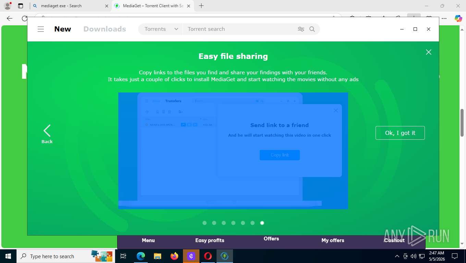The image size is (466, 263).
Task: Open My offers in the bottom bar
Action: coord(333,240)
